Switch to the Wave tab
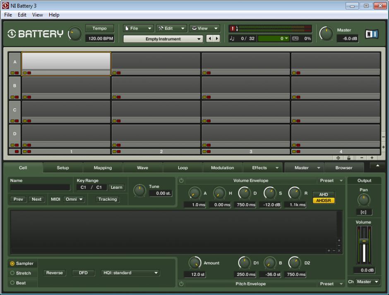This screenshot has width=389, height=295. (143, 168)
